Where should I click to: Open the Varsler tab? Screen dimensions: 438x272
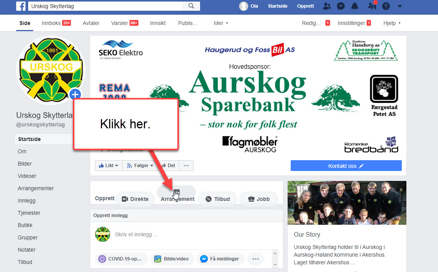tap(125, 23)
